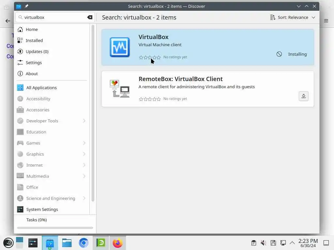Pin the window with titlebar pin icon
Image resolution: width=334 pixels, height=250 pixels.
click(26, 6)
